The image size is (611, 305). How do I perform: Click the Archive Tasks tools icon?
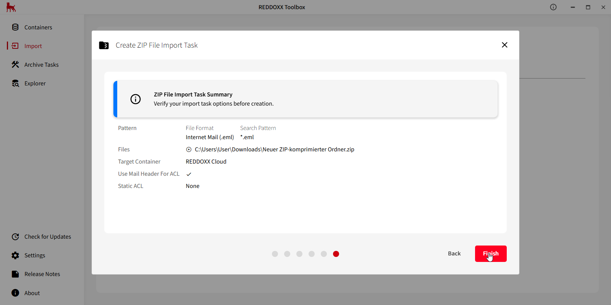[x=15, y=64]
